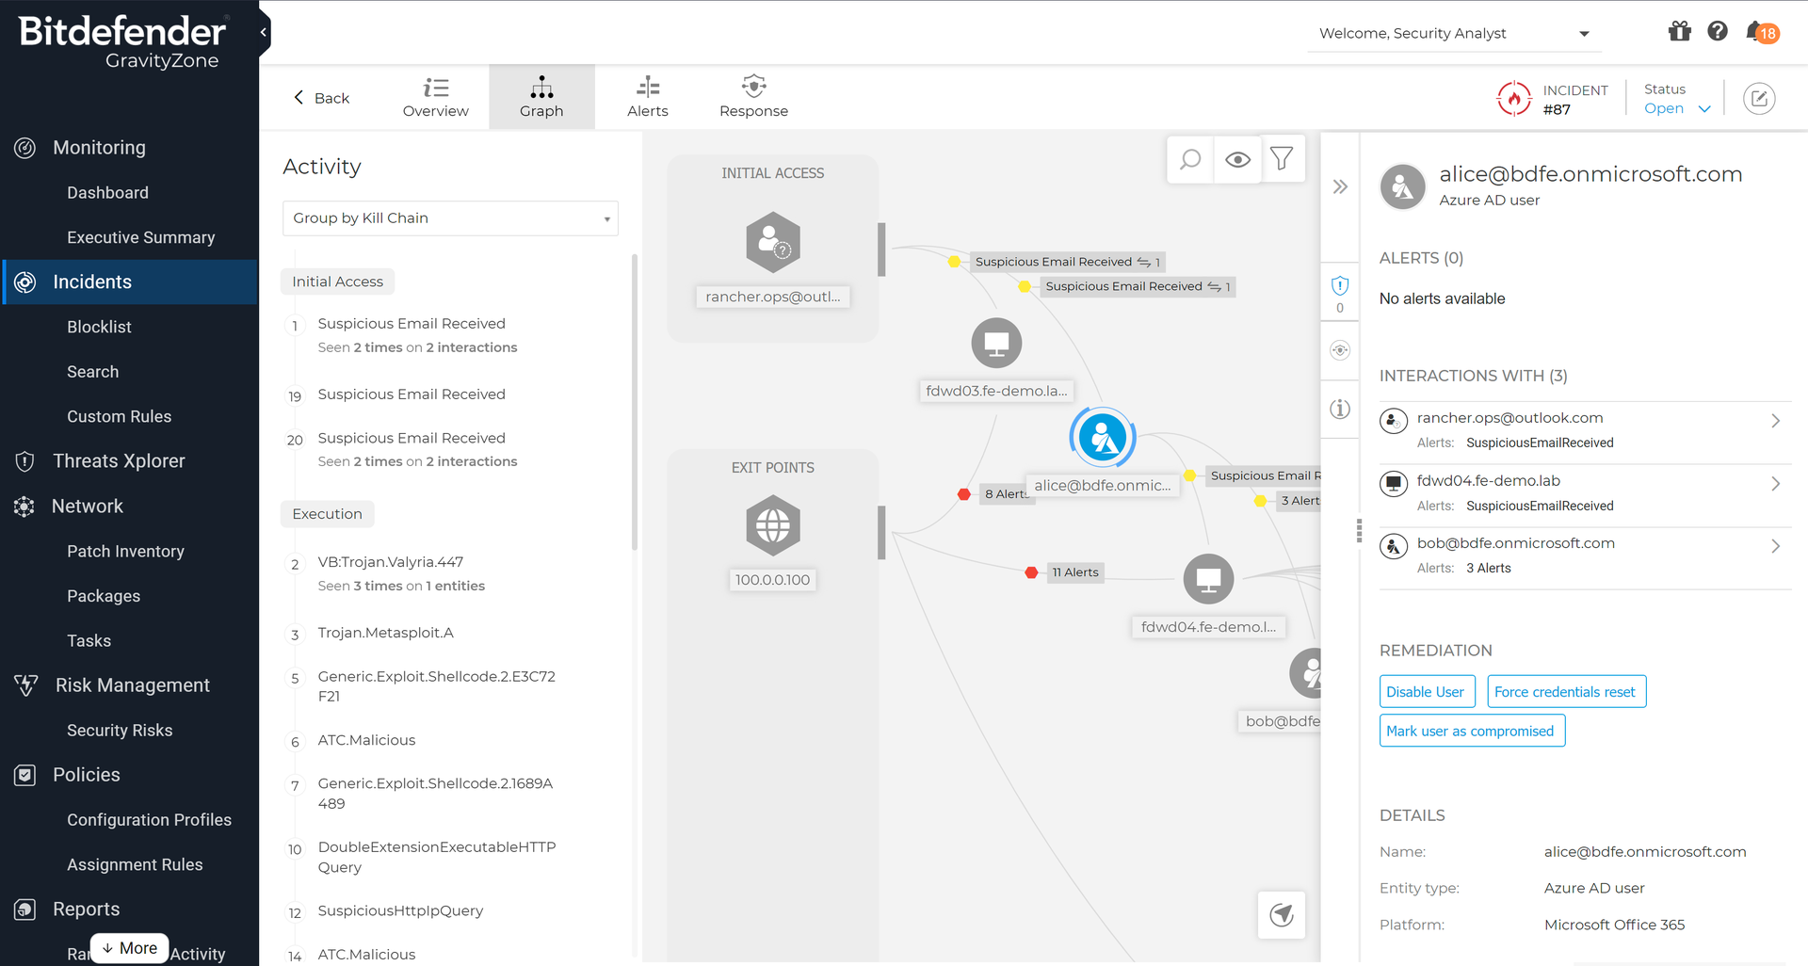1808x966 pixels.
Task: Click the 11 Alerts edge label
Action: pyautogui.click(x=1075, y=572)
